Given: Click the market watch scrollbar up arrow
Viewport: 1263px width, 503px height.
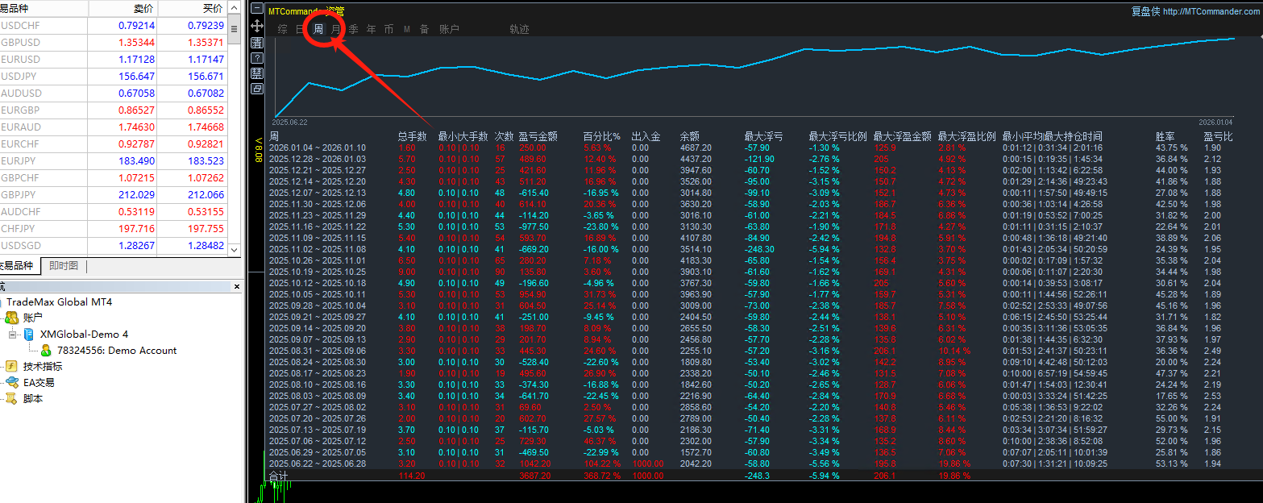Looking at the screenshot, I should [235, 7].
